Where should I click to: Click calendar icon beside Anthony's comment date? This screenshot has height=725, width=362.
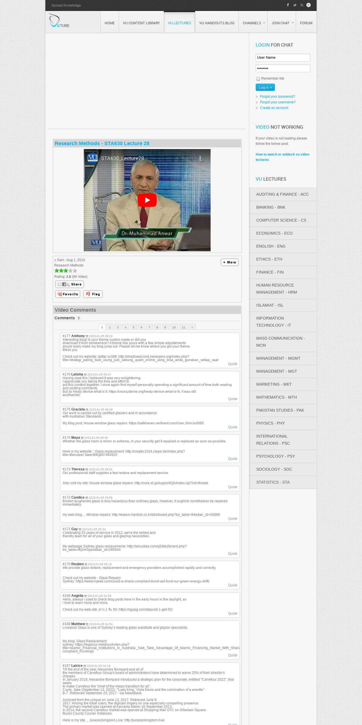point(87,336)
